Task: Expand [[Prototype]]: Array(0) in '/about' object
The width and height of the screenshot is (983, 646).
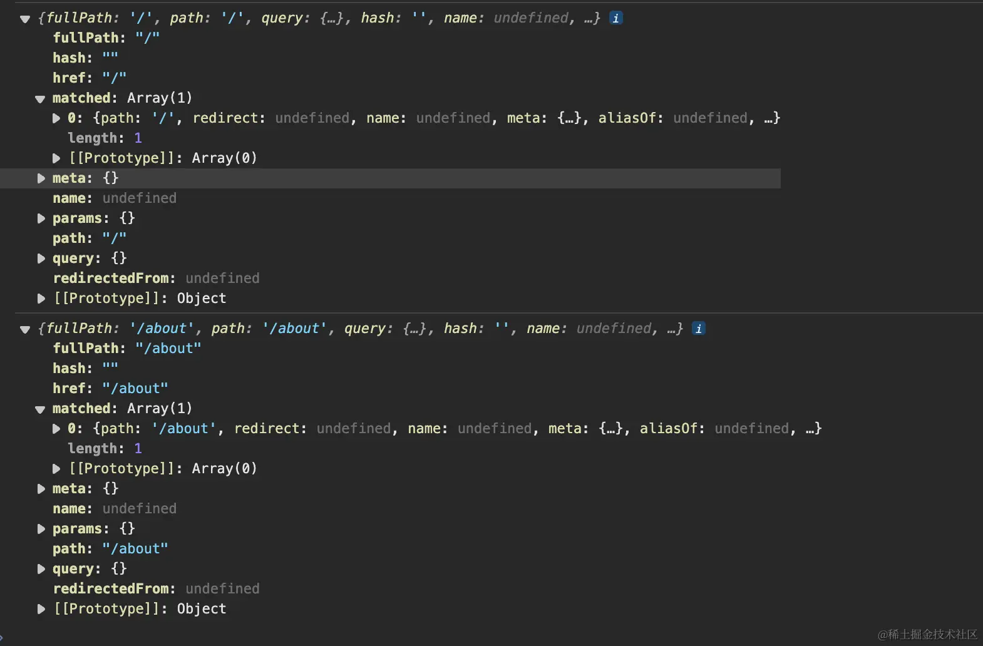Action: click(x=56, y=469)
